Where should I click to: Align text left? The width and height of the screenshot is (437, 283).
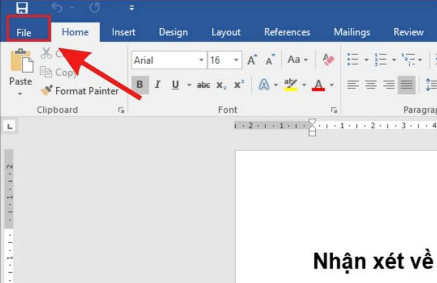[353, 85]
